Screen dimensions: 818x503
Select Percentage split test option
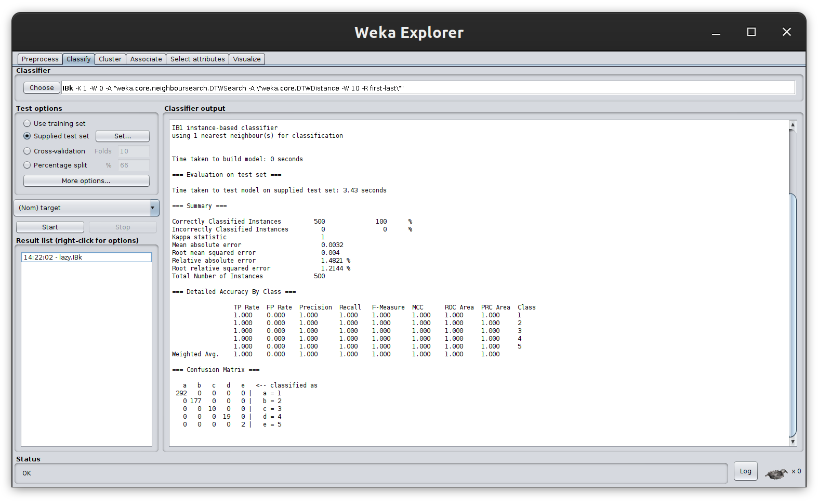(x=56, y=165)
